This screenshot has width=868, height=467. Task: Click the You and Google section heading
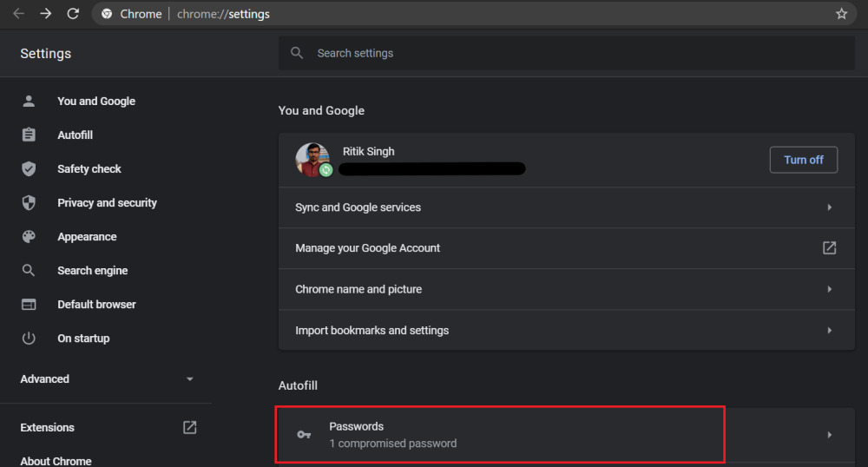[321, 110]
